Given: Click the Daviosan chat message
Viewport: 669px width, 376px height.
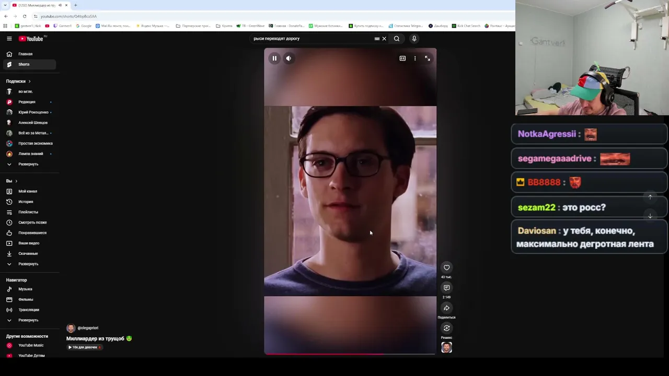Looking at the screenshot, I should [x=589, y=237].
